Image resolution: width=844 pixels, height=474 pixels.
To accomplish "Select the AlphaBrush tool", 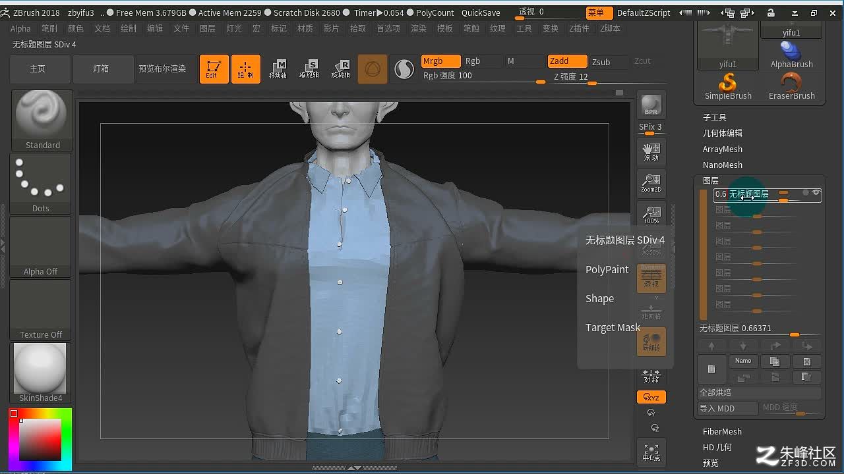I will click(x=791, y=55).
